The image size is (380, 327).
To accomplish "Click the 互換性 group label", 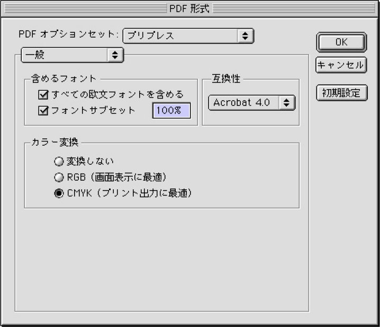I will click(226, 78).
